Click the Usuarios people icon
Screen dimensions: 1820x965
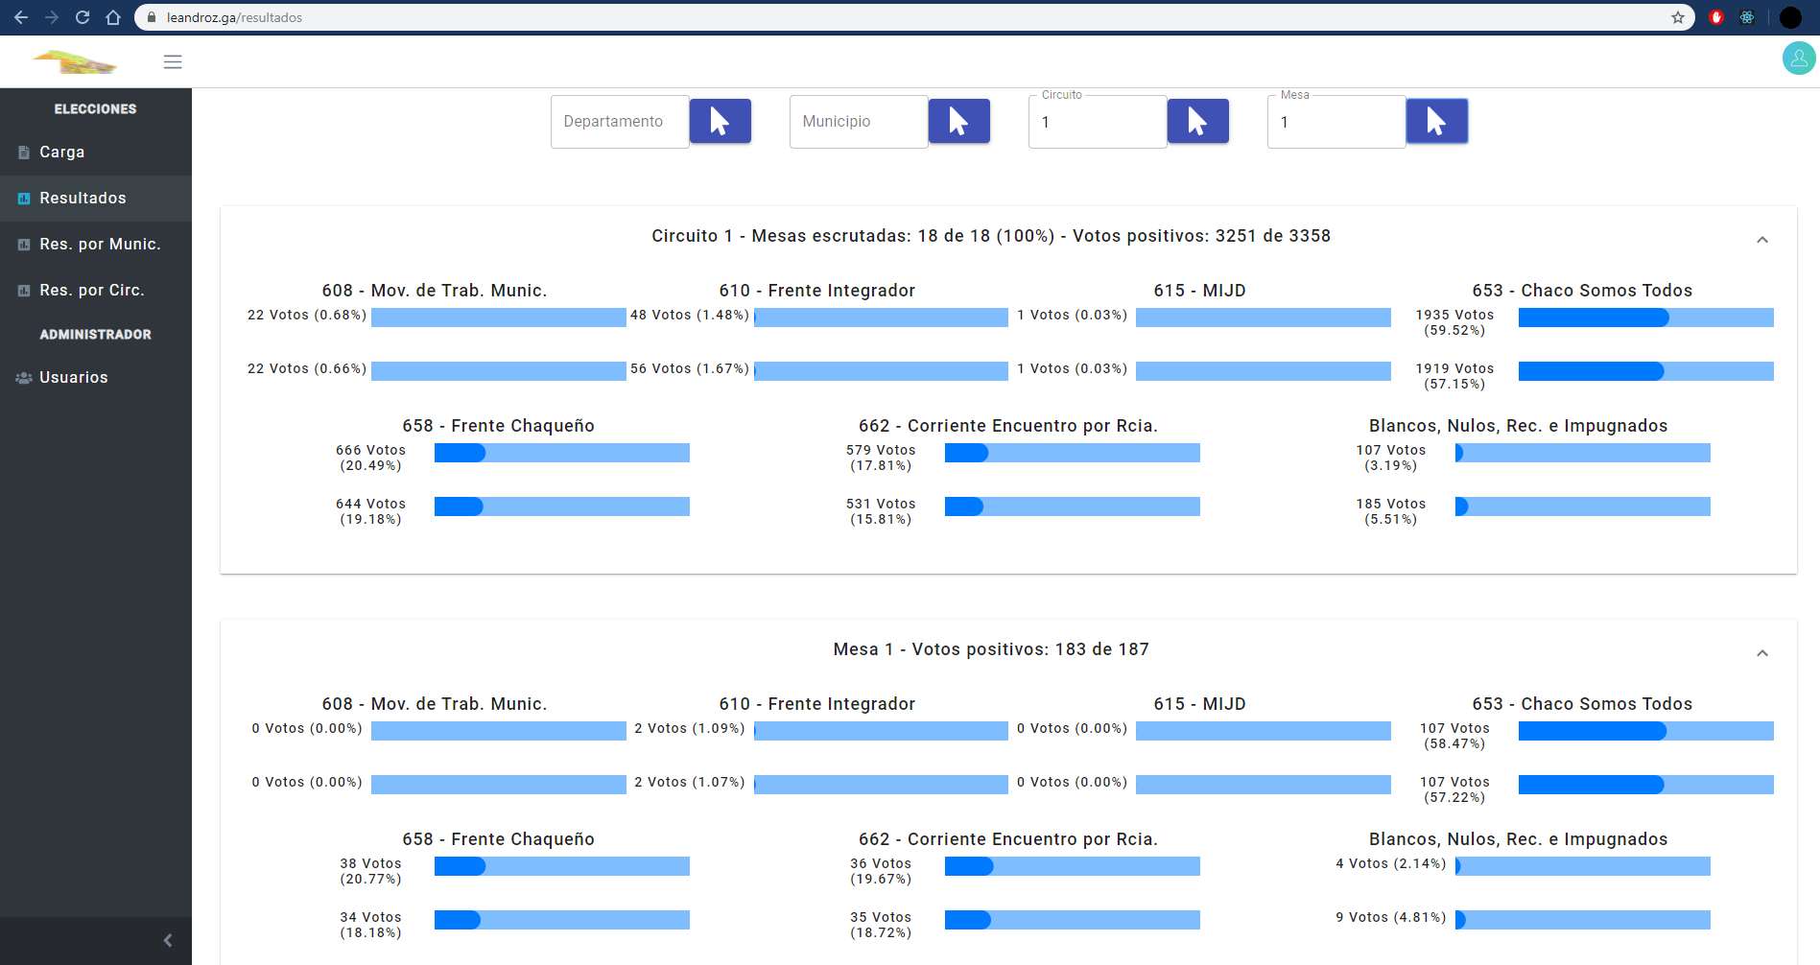(24, 378)
